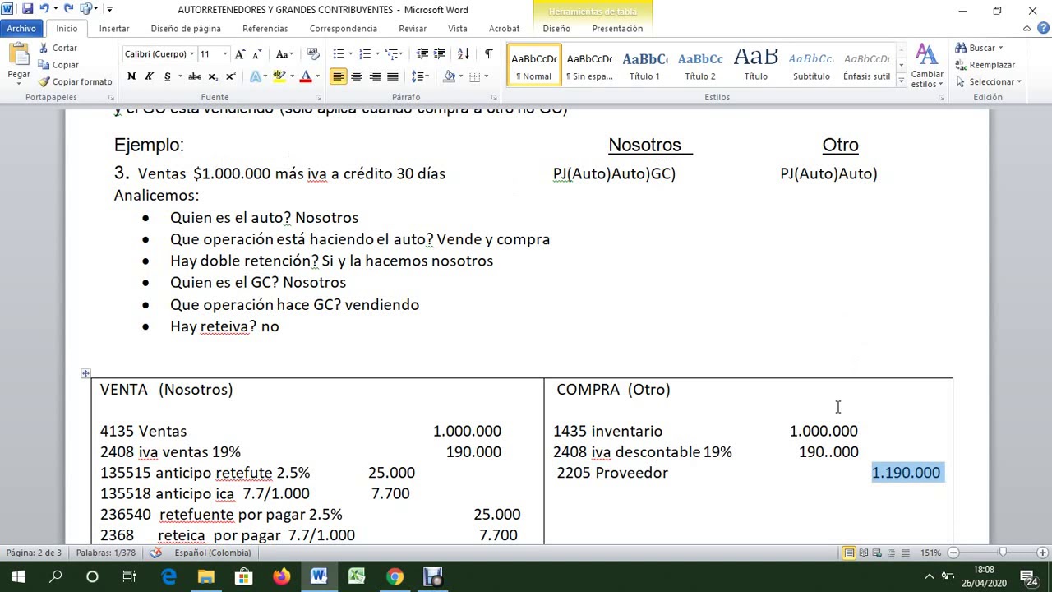Center-align the paragraph
1052x592 pixels.
tap(357, 76)
